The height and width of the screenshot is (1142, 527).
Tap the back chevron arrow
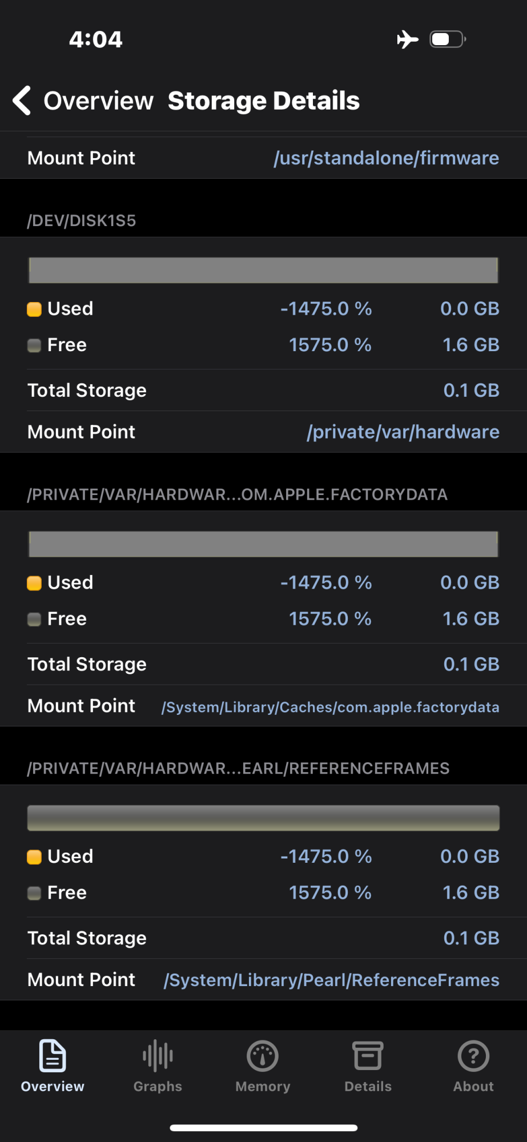tap(22, 101)
